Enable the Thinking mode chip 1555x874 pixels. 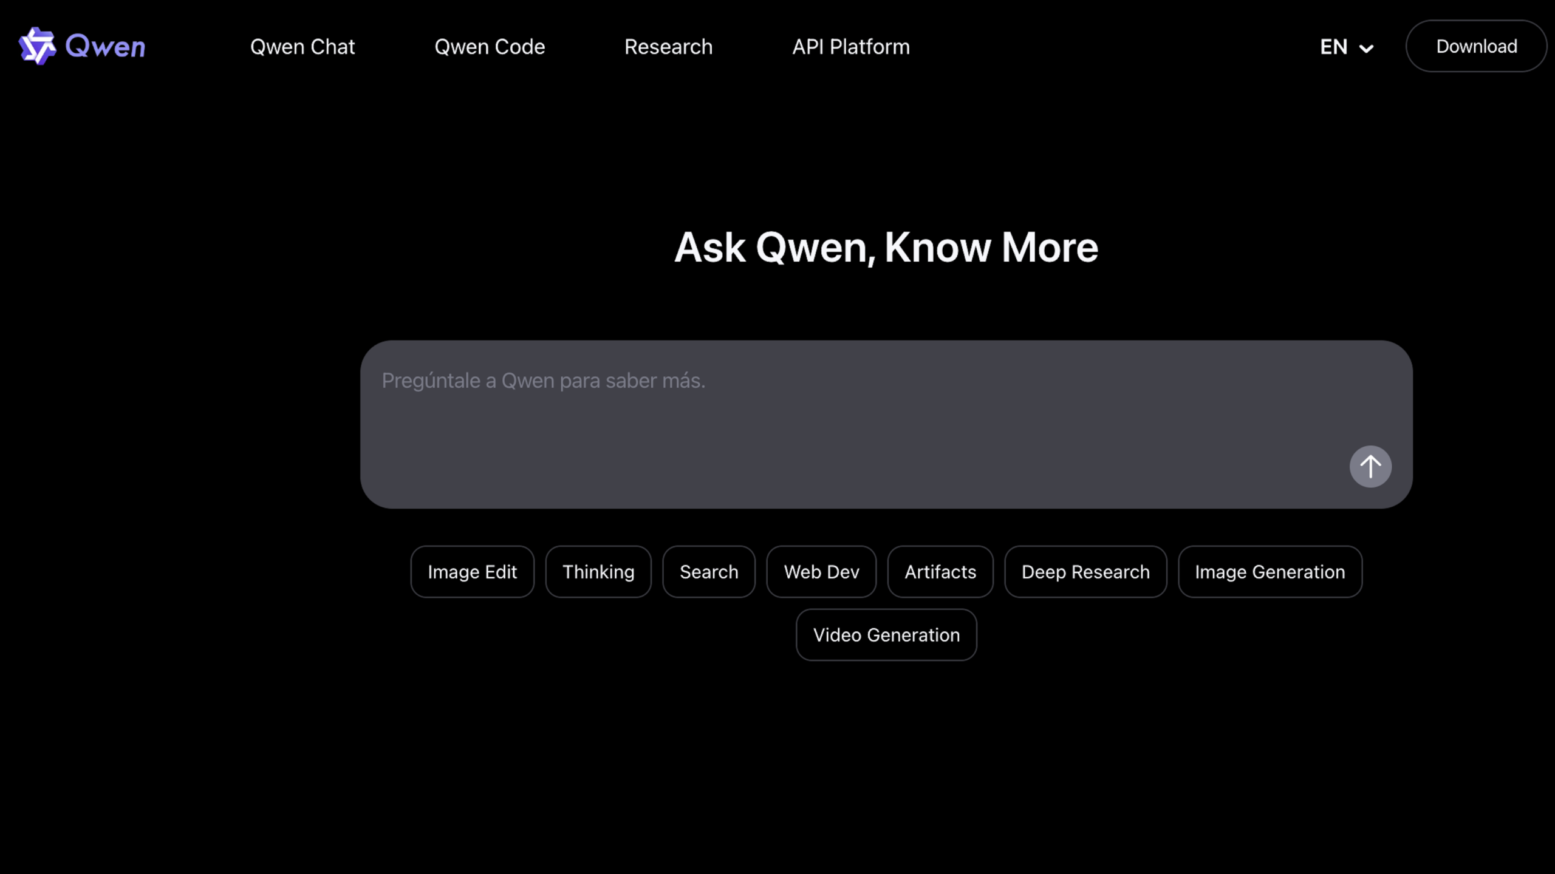click(x=598, y=572)
